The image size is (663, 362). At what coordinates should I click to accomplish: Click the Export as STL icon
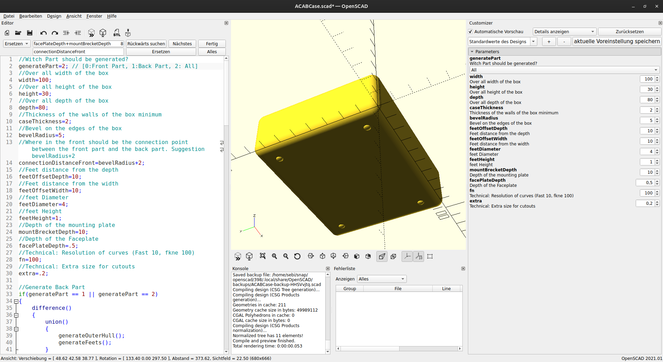click(x=117, y=33)
